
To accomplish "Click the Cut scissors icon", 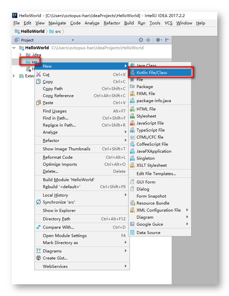I will point(39,74).
